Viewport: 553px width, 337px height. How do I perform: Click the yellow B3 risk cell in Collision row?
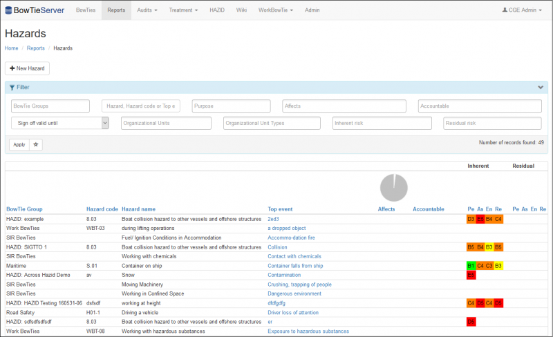pos(489,247)
